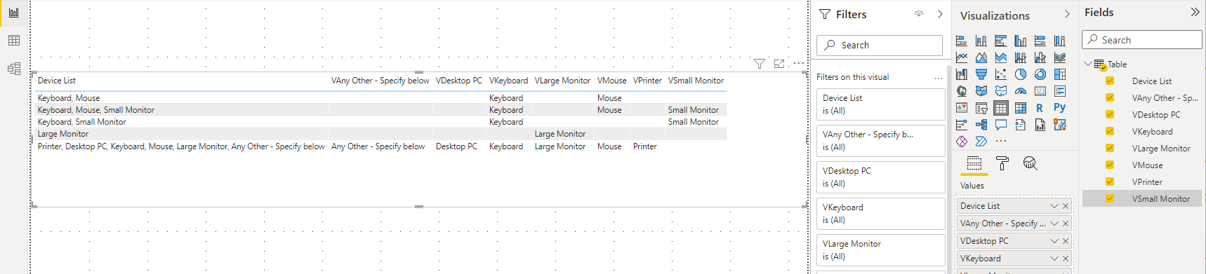The width and height of the screenshot is (1206, 274).
Task: Open More options ellipsis on table visual
Action: coord(798,63)
